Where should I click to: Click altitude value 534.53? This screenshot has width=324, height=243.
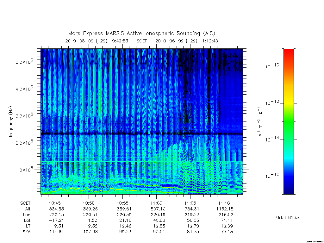(x=56, y=209)
